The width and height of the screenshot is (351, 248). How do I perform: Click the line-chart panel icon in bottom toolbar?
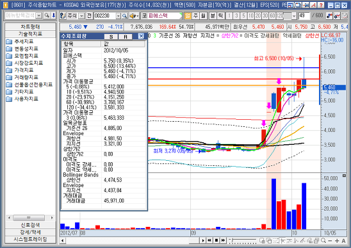(x=276, y=240)
